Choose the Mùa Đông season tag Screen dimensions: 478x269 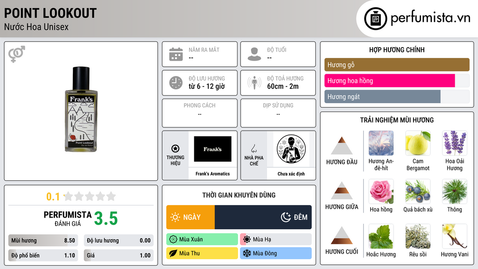[276, 253]
